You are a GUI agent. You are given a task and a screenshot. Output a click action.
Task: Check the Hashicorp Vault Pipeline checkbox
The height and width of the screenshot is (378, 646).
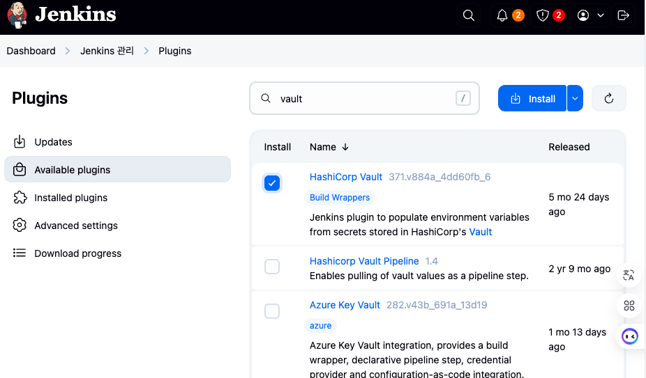(x=272, y=267)
